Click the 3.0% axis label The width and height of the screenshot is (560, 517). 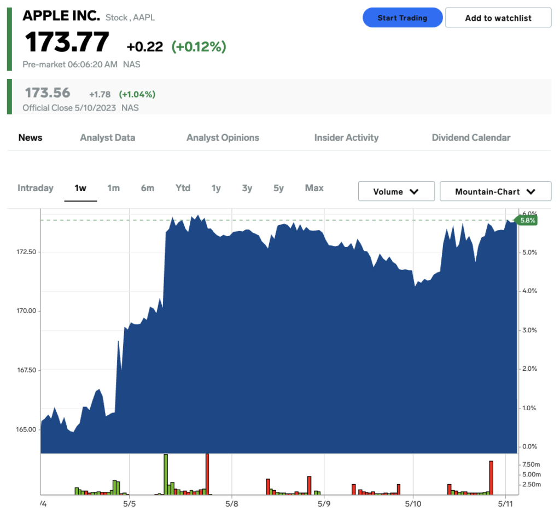529,330
